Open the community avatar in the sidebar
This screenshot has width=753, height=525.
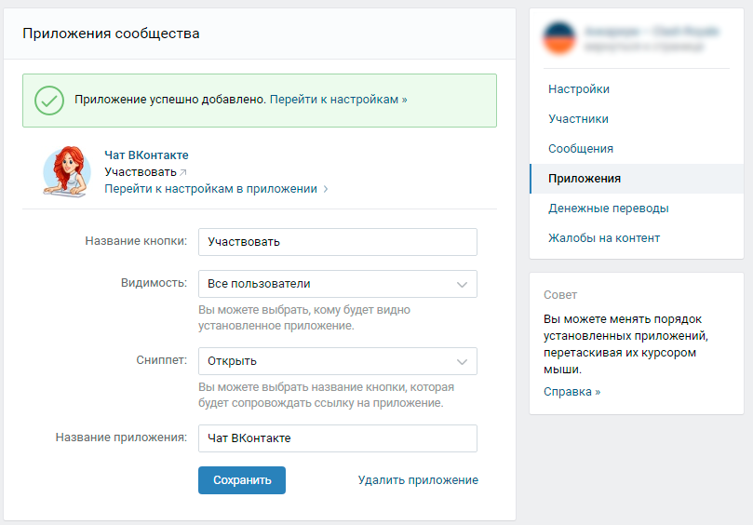[561, 38]
